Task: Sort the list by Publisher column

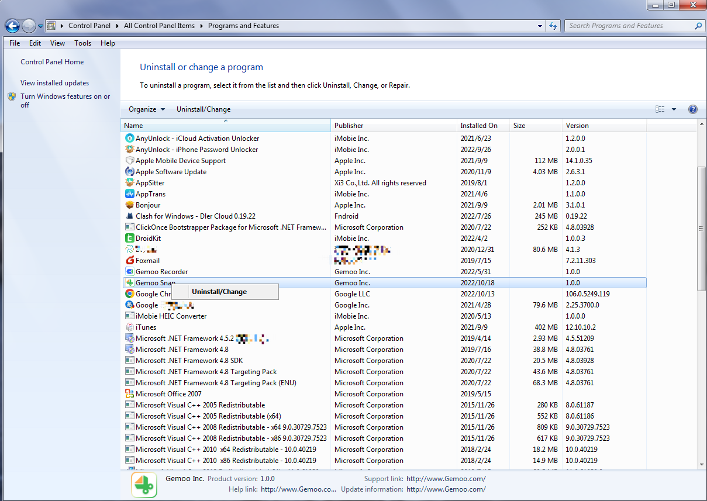Action: pos(394,126)
